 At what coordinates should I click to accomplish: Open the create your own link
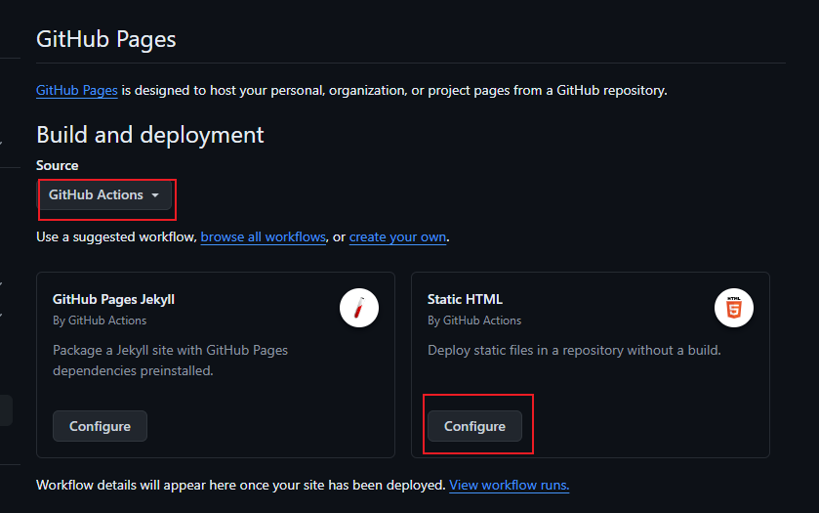click(398, 236)
